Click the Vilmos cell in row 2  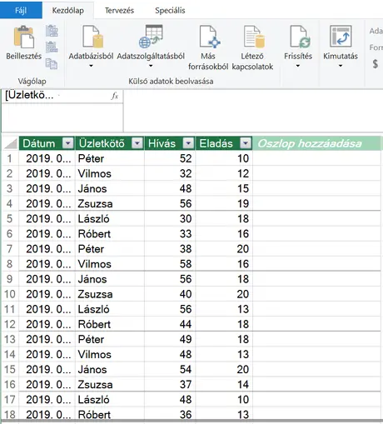pos(110,173)
